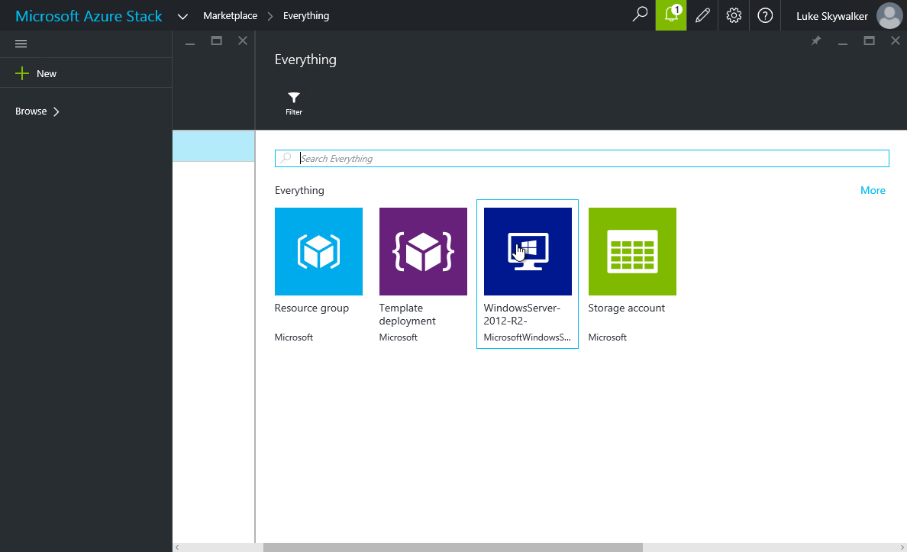Click the pencil edit dashboard icon
The image size is (907, 552).
[x=702, y=15]
